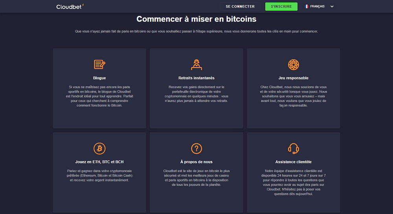Open Jouez en ETH, BTC et BCH title
This screenshot has height=214, width=393.
pyautogui.click(x=99, y=162)
